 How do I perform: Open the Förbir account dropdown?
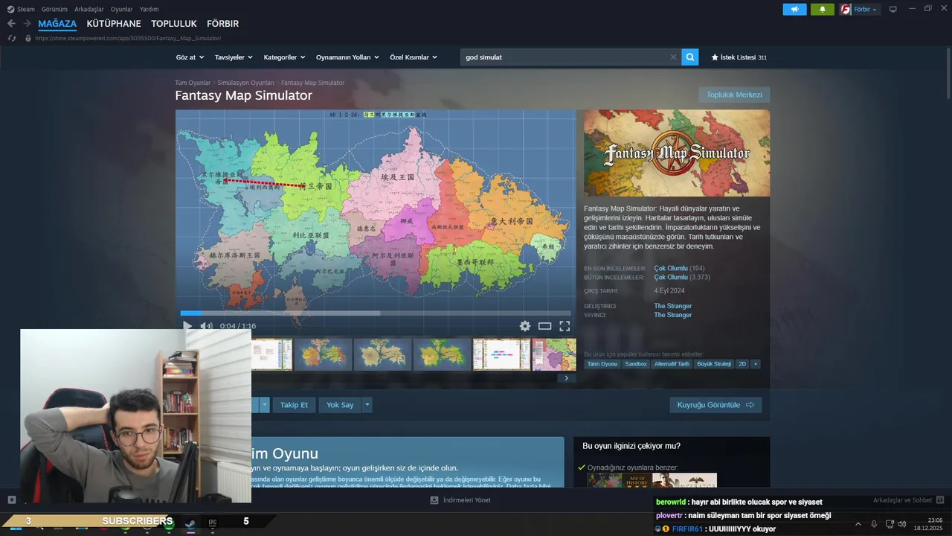point(866,10)
